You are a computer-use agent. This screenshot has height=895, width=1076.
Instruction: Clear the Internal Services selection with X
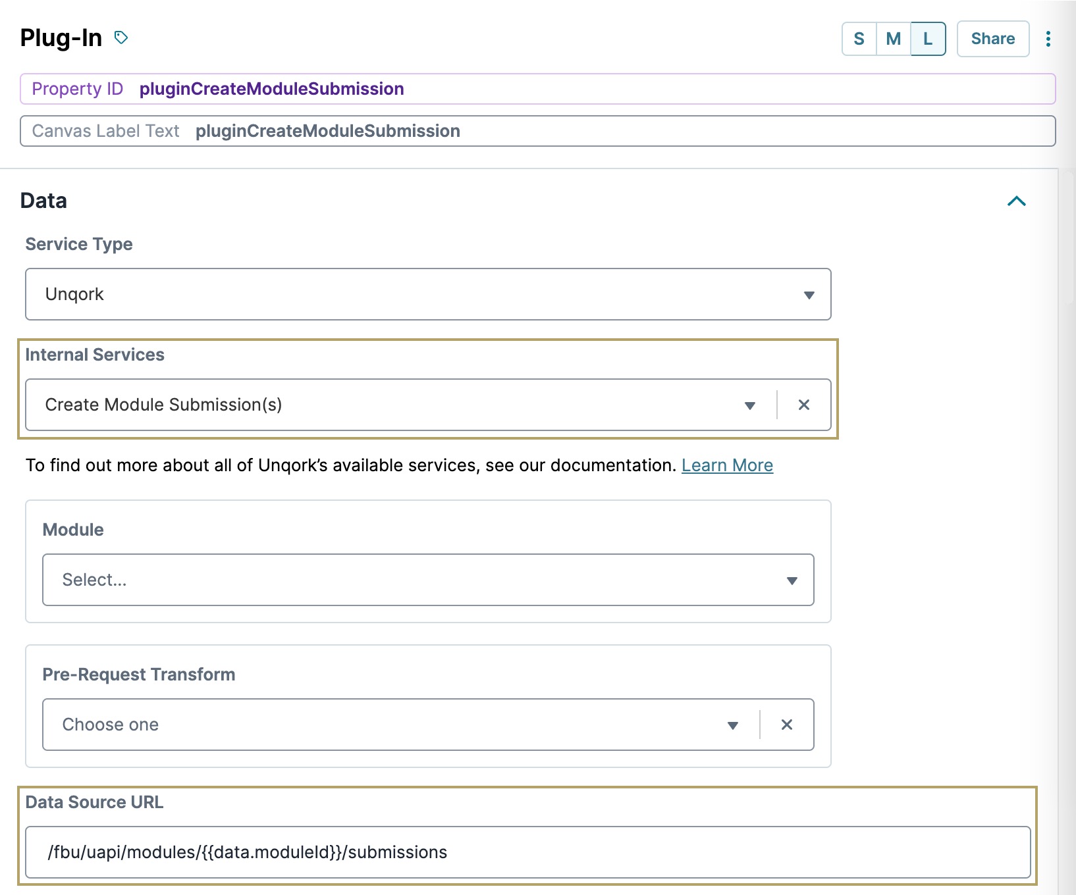pyautogui.click(x=804, y=405)
